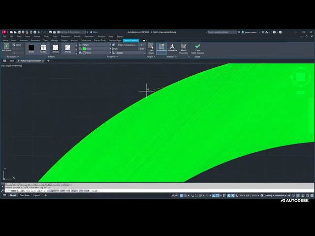315x236 pixels.
Task: Click the New drawing icon in Quick Access
Action: pos(11,32)
